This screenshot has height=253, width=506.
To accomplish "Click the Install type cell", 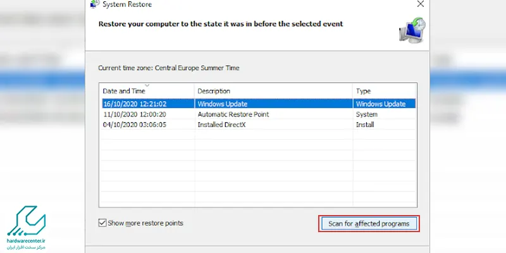I will [x=365, y=125].
